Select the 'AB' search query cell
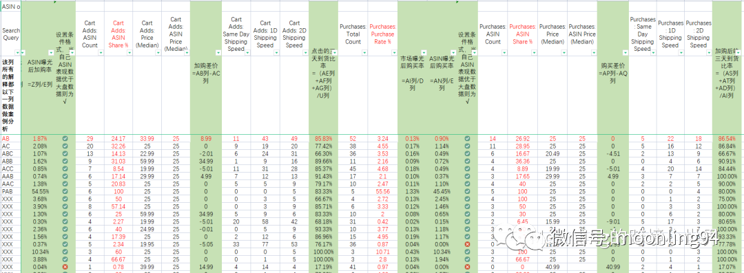The height and width of the screenshot is (273, 744). (12, 139)
